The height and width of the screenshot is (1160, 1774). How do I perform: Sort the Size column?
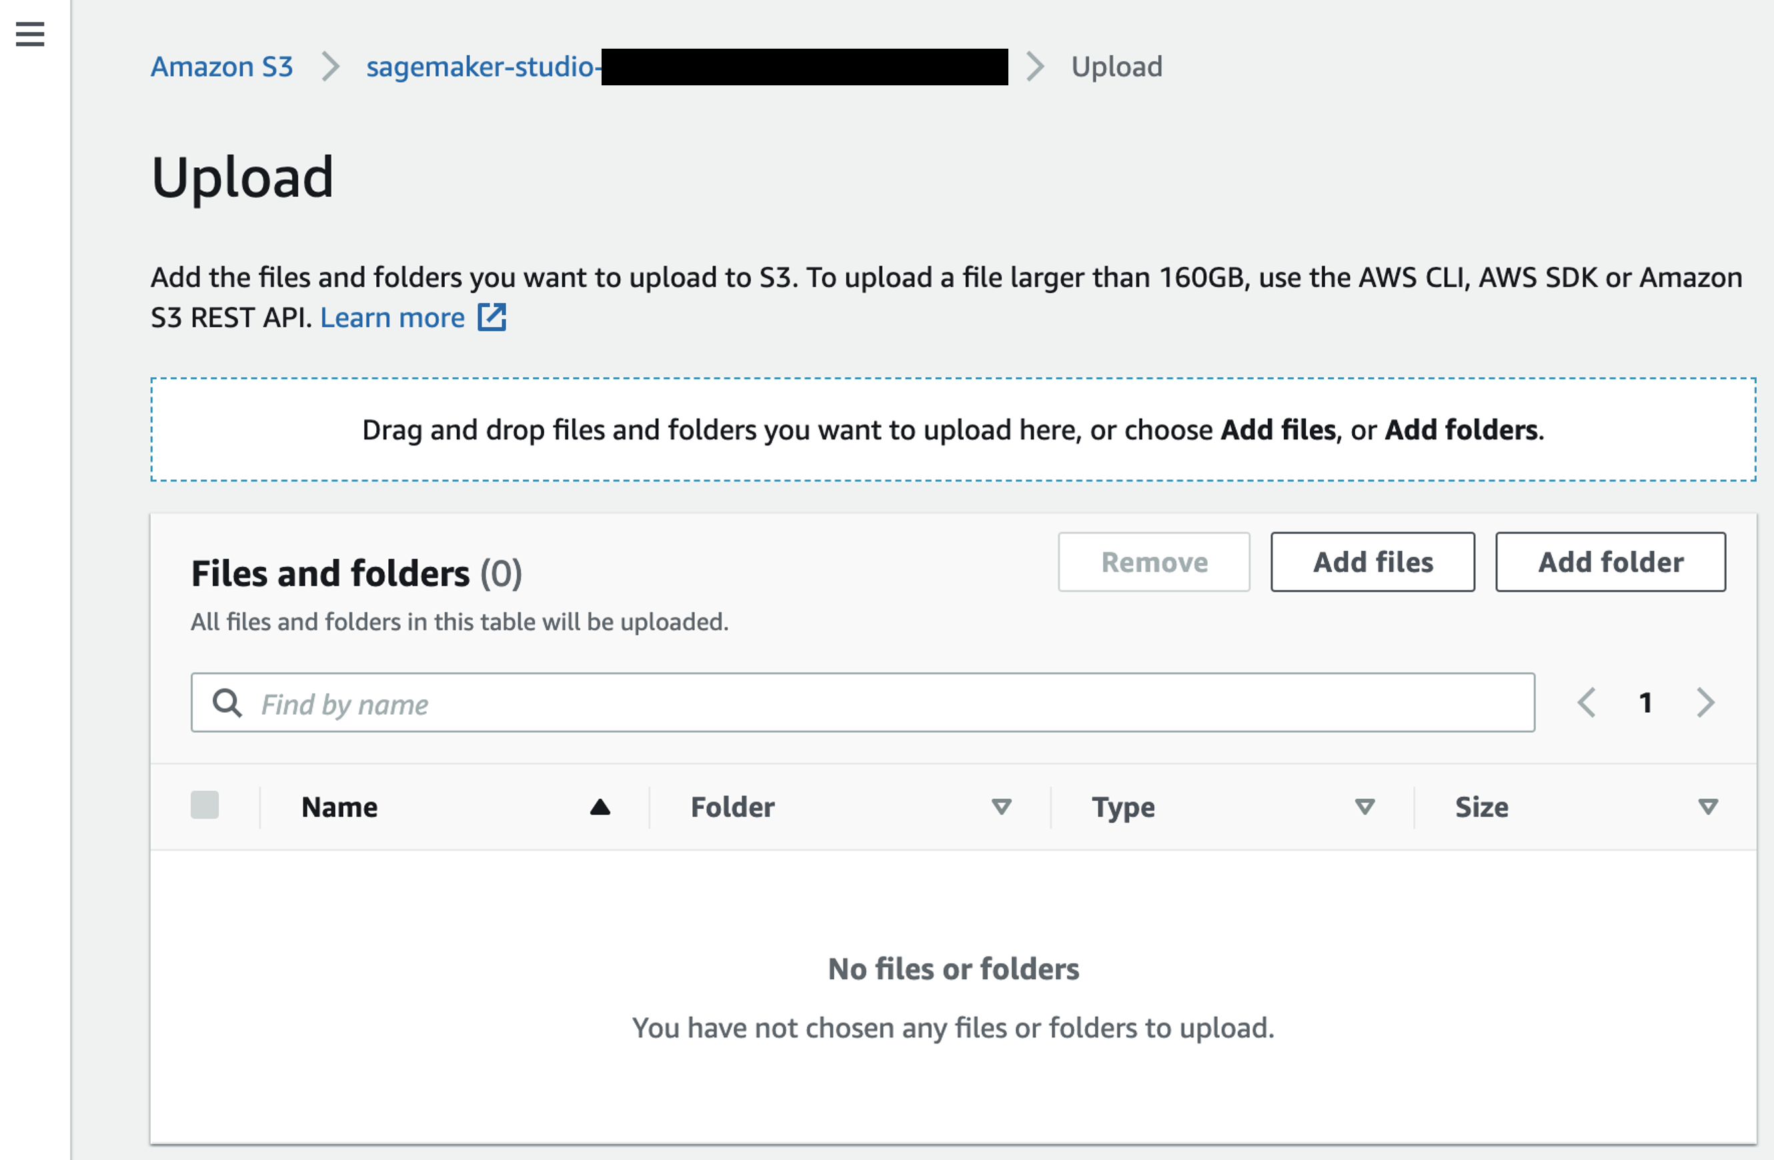coord(1708,807)
